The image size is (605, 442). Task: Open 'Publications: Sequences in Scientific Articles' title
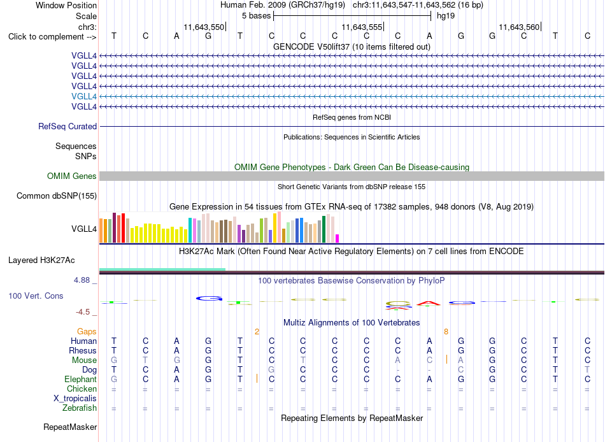[x=352, y=137]
